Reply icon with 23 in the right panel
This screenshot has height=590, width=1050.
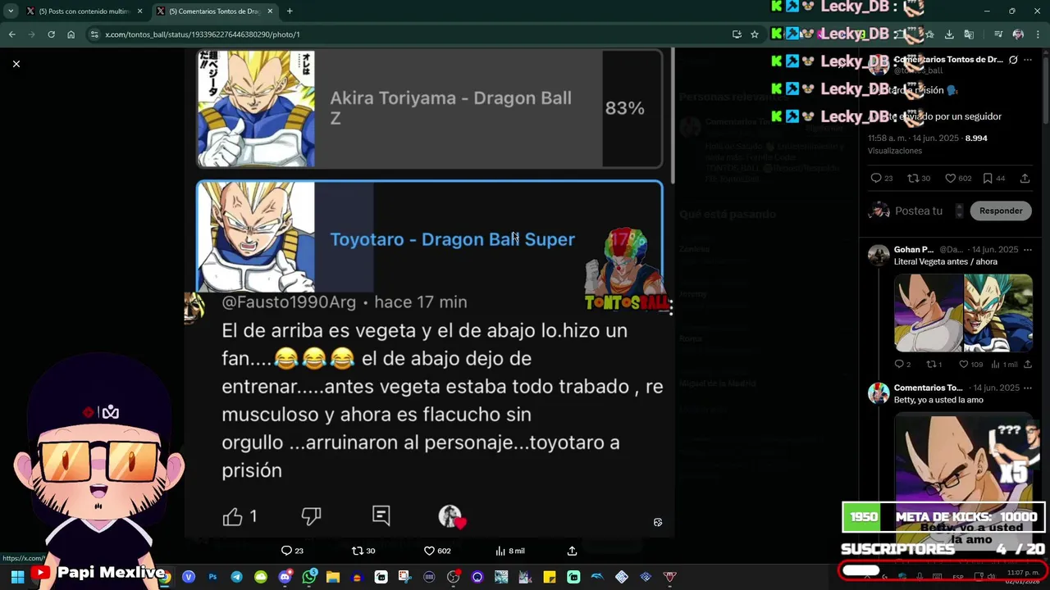coord(882,178)
